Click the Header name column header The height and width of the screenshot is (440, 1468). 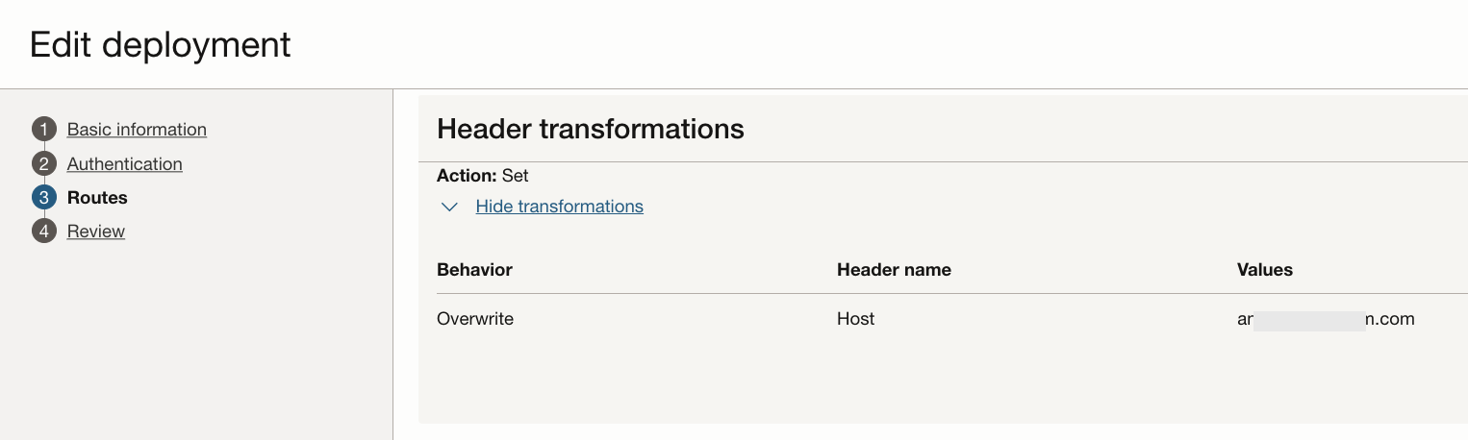click(894, 270)
